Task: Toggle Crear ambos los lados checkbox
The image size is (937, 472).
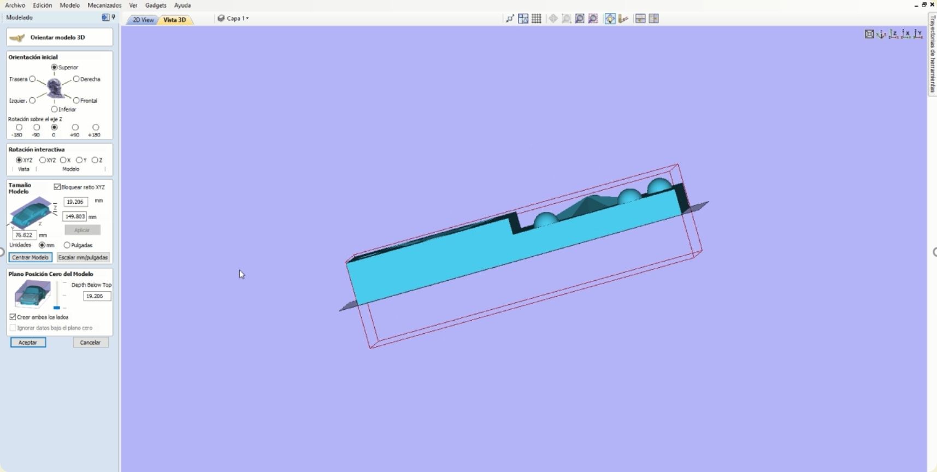Action: [13, 317]
